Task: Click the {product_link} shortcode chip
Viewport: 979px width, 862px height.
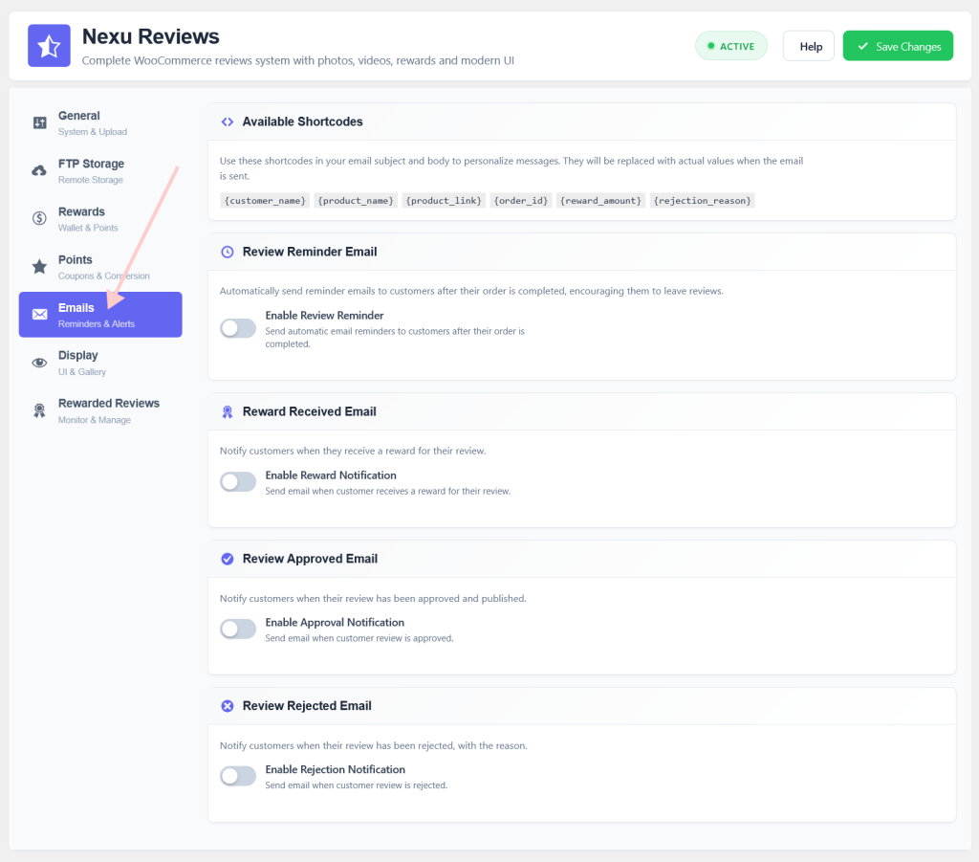Action: pyautogui.click(x=444, y=201)
